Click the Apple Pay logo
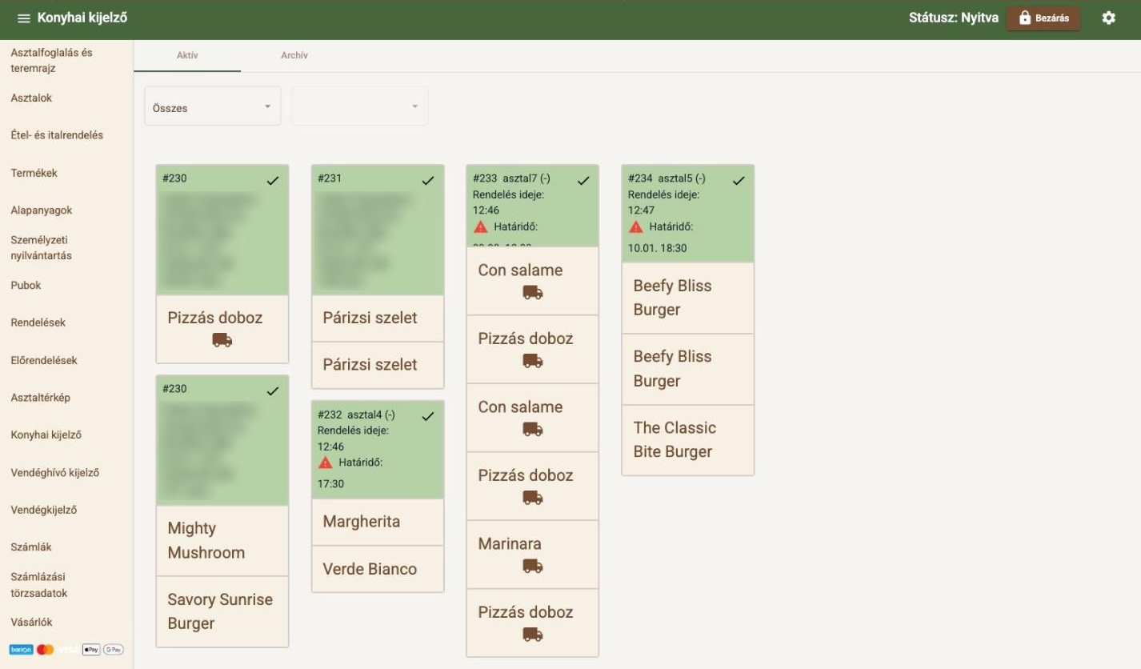1141x669 pixels. pos(90,650)
